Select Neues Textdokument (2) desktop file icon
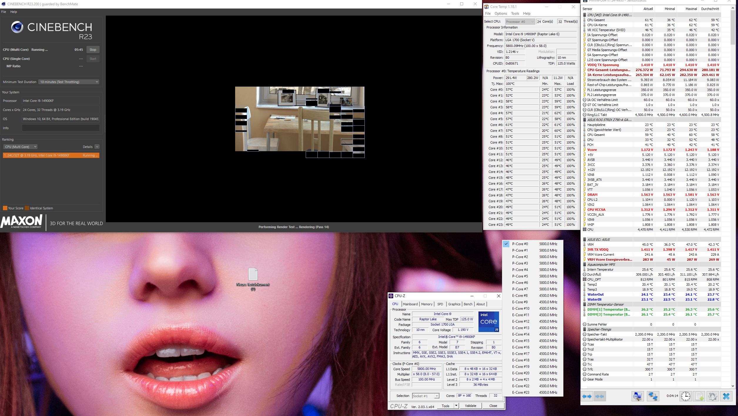The width and height of the screenshot is (738, 416). [253, 279]
